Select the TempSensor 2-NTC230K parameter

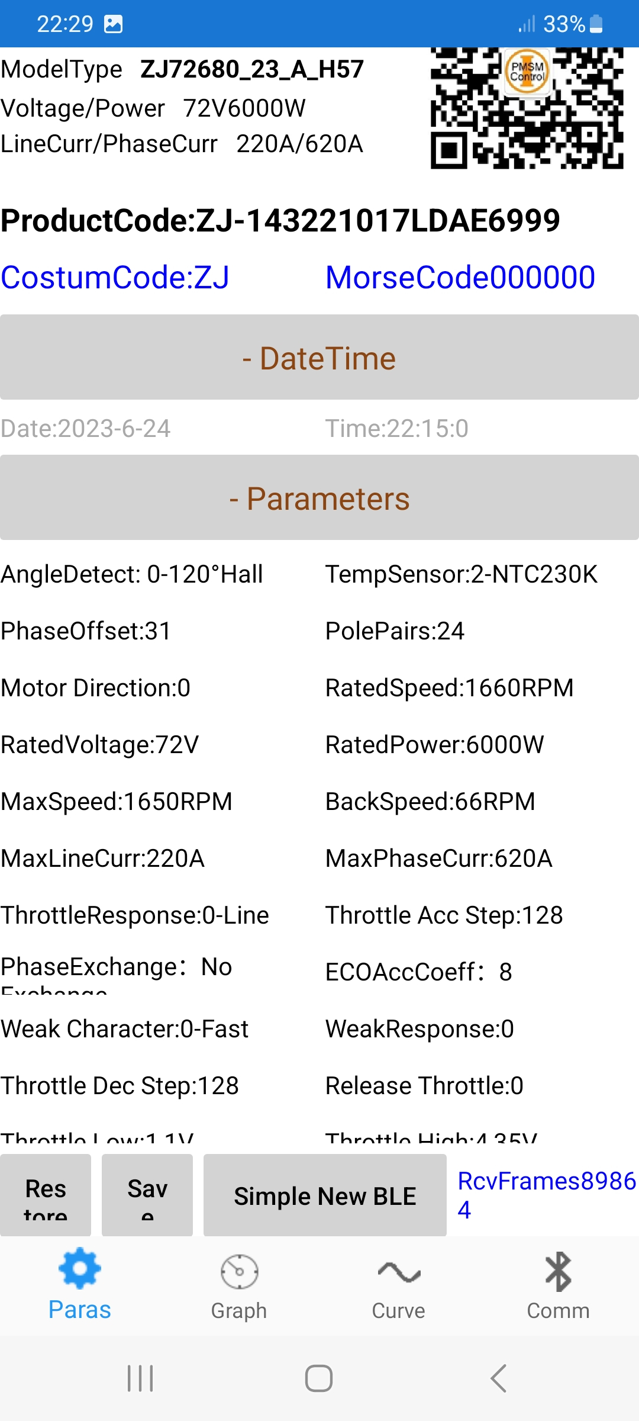[461, 574]
